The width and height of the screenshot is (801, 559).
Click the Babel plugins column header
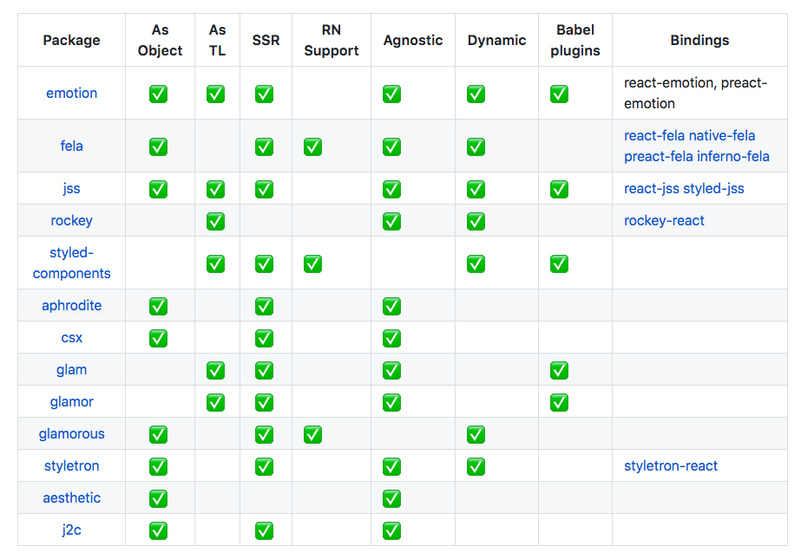[x=575, y=40]
